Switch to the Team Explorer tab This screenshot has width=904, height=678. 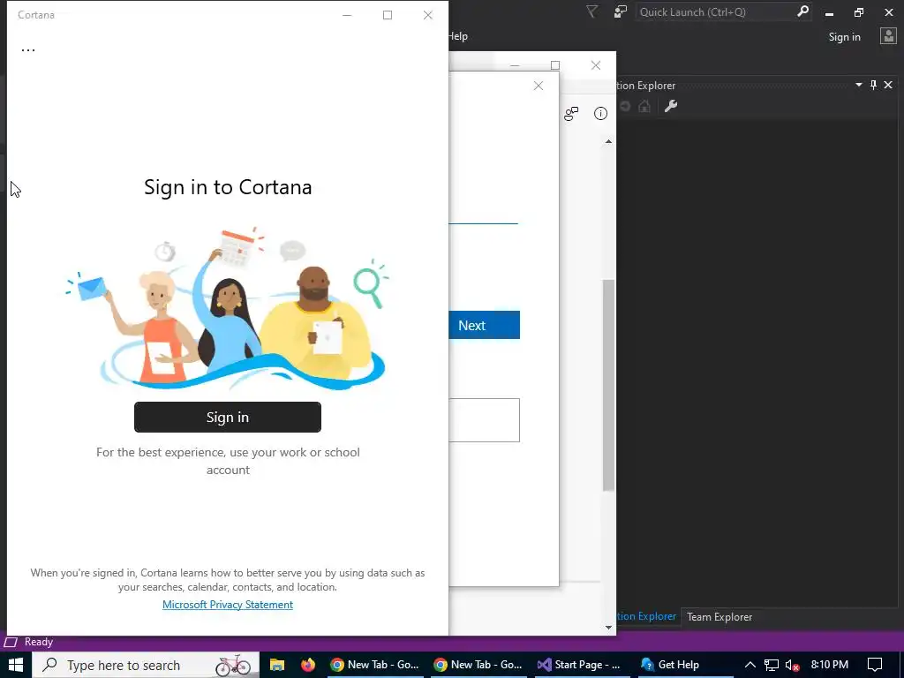(x=719, y=617)
